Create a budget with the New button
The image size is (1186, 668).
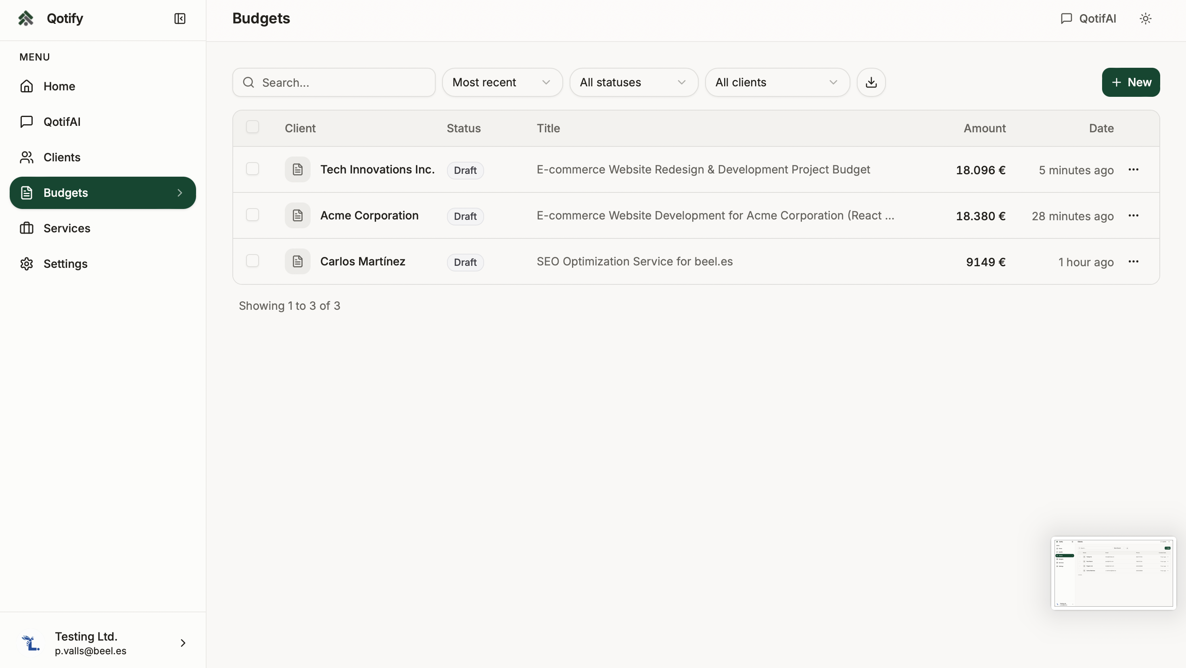[1131, 82]
